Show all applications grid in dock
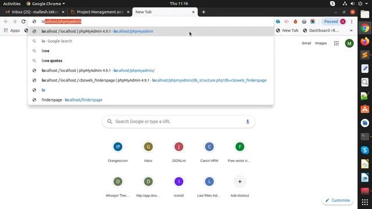The height and width of the screenshot is (209, 372). (365, 202)
